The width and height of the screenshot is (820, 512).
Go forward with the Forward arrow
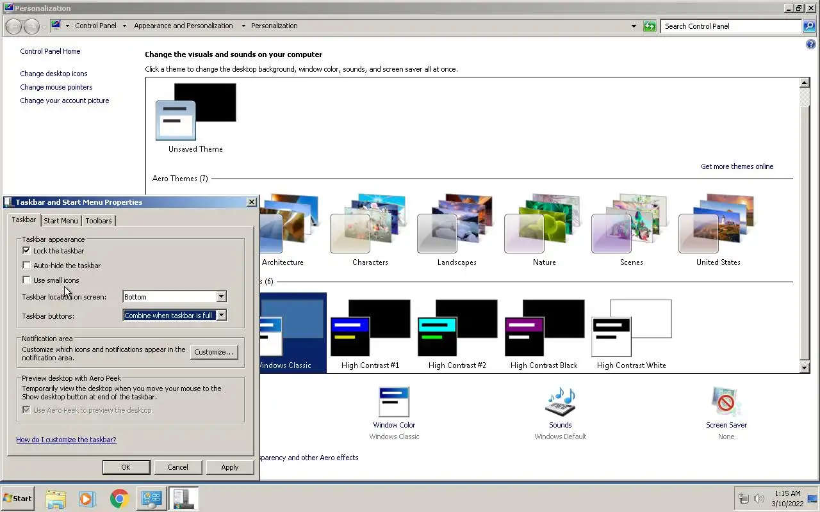pyautogui.click(x=31, y=26)
